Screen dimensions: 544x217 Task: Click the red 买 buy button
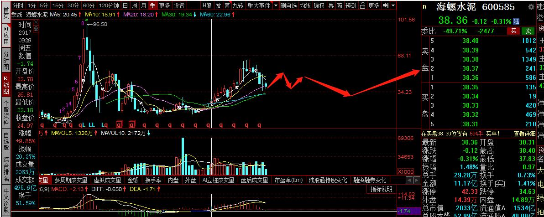pyautogui.click(x=513, y=31)
